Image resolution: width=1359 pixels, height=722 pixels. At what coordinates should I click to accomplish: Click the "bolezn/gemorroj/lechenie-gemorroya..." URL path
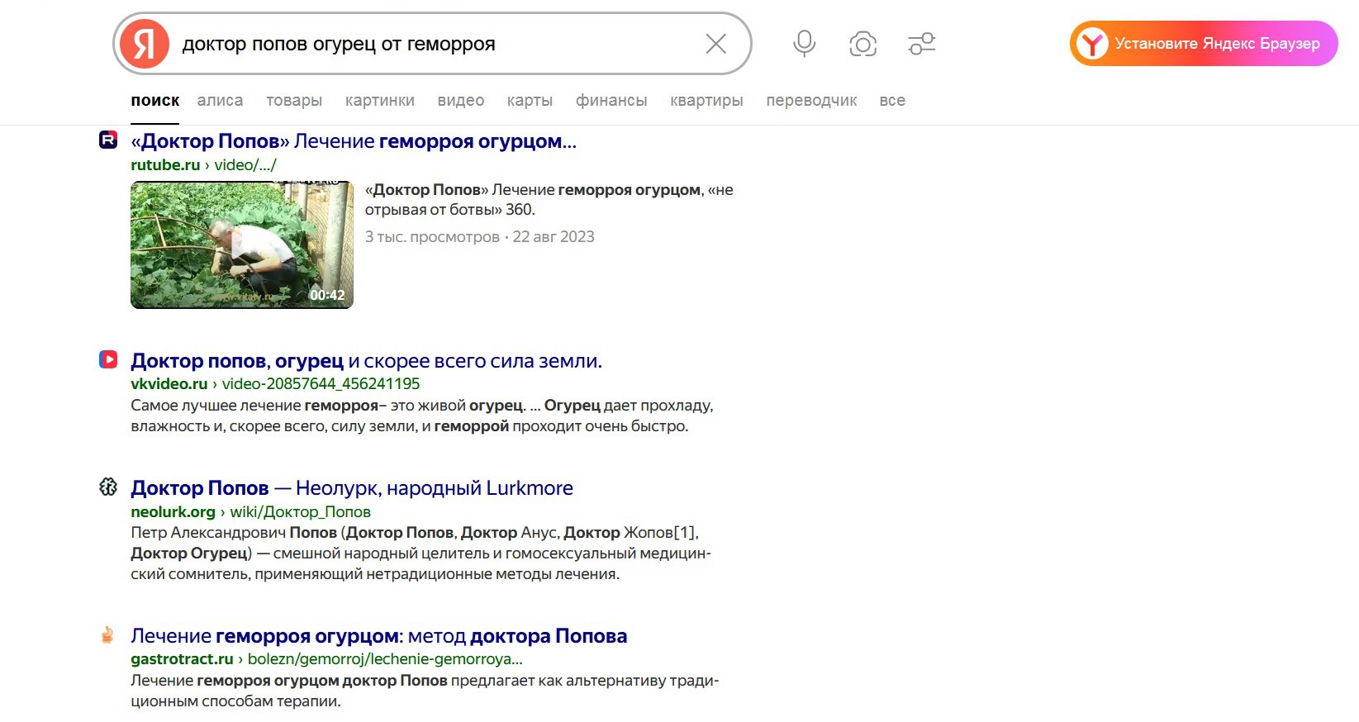pos(385,658)
